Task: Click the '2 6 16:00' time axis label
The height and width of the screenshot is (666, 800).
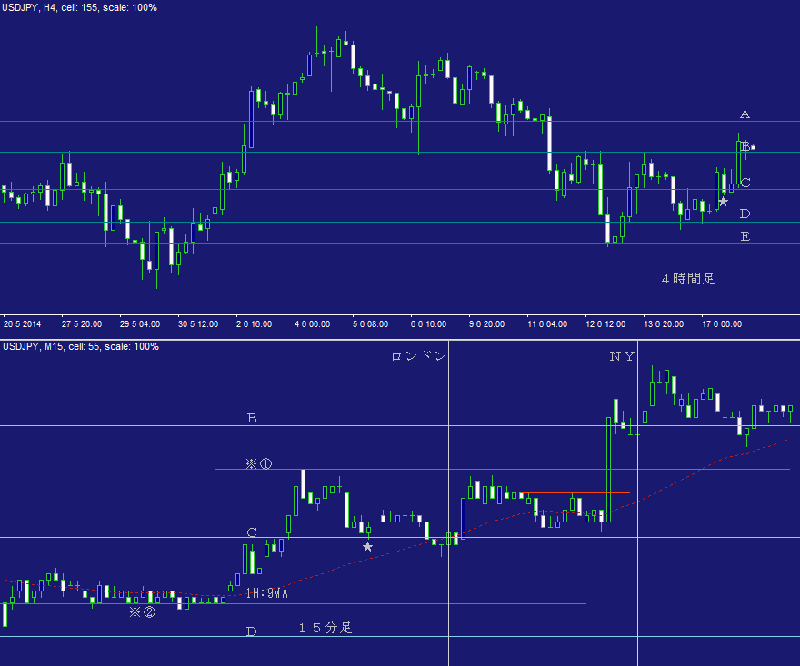Action: pyautogui.click(x=254, y=323)
